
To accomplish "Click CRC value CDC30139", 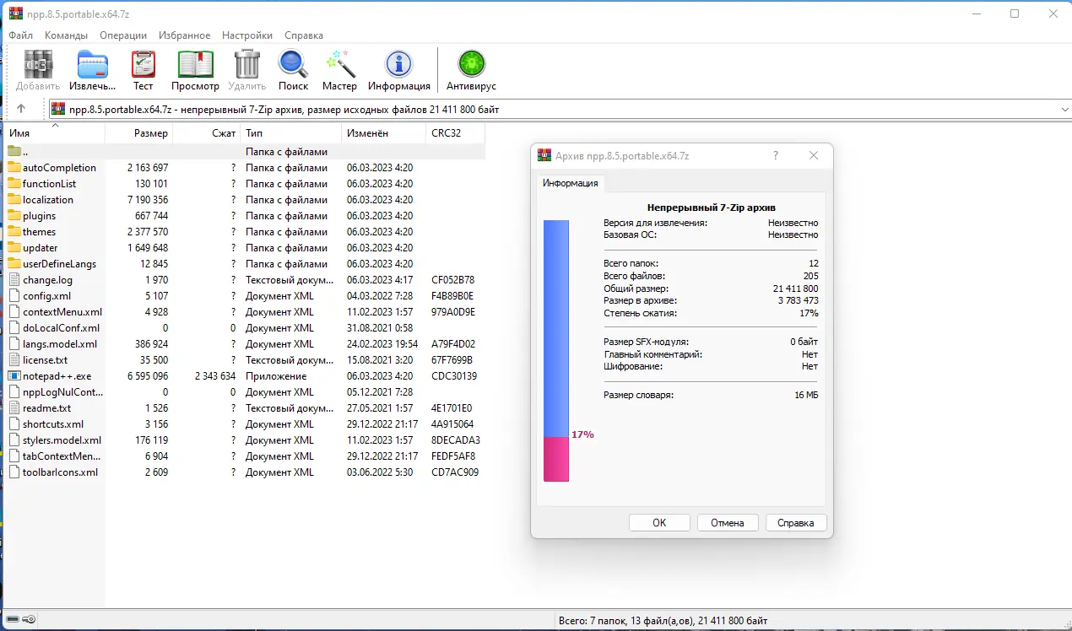I will point(454,375).
